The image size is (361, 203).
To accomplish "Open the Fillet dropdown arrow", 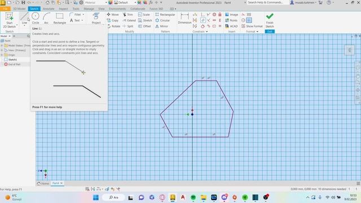I will point(83,15).
